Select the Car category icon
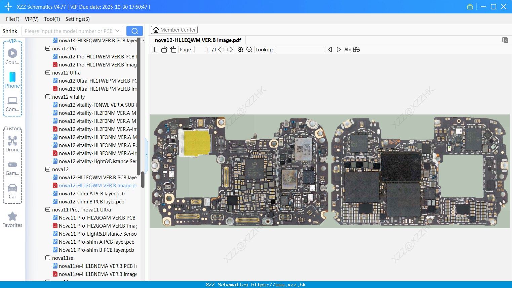 12,191
